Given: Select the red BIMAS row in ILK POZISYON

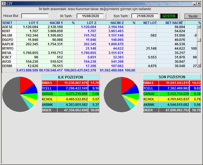Looking at the screenshot, I should [x=70, y=83].
